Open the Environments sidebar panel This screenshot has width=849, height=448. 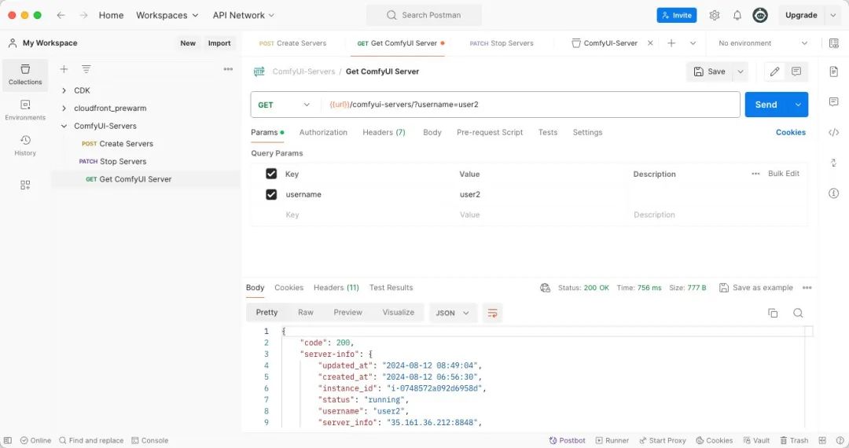(x=25, y=110)
